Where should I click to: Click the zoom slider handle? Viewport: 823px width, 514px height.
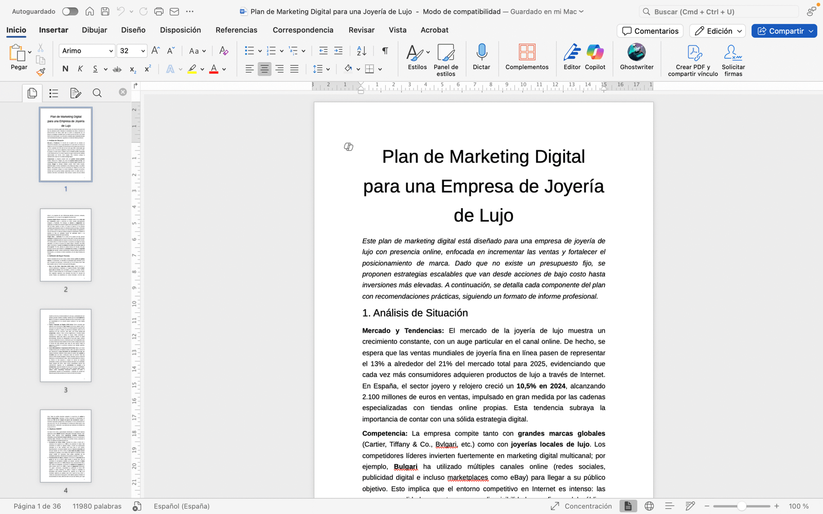(x=741, y=506)
